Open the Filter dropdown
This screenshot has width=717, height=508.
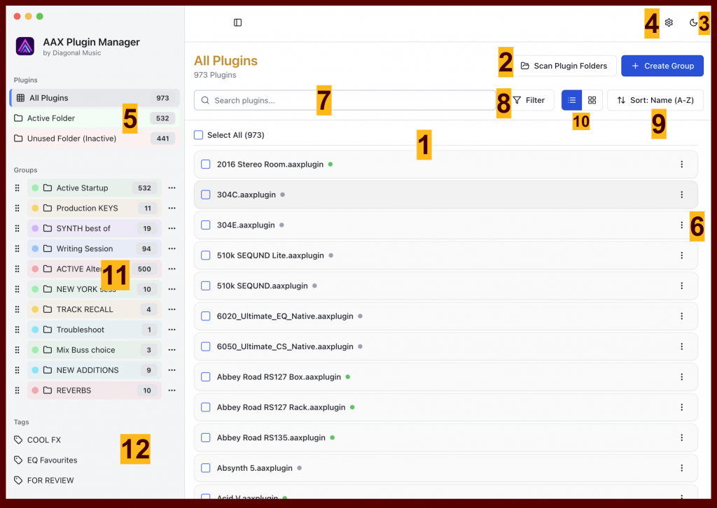point(529,100)
